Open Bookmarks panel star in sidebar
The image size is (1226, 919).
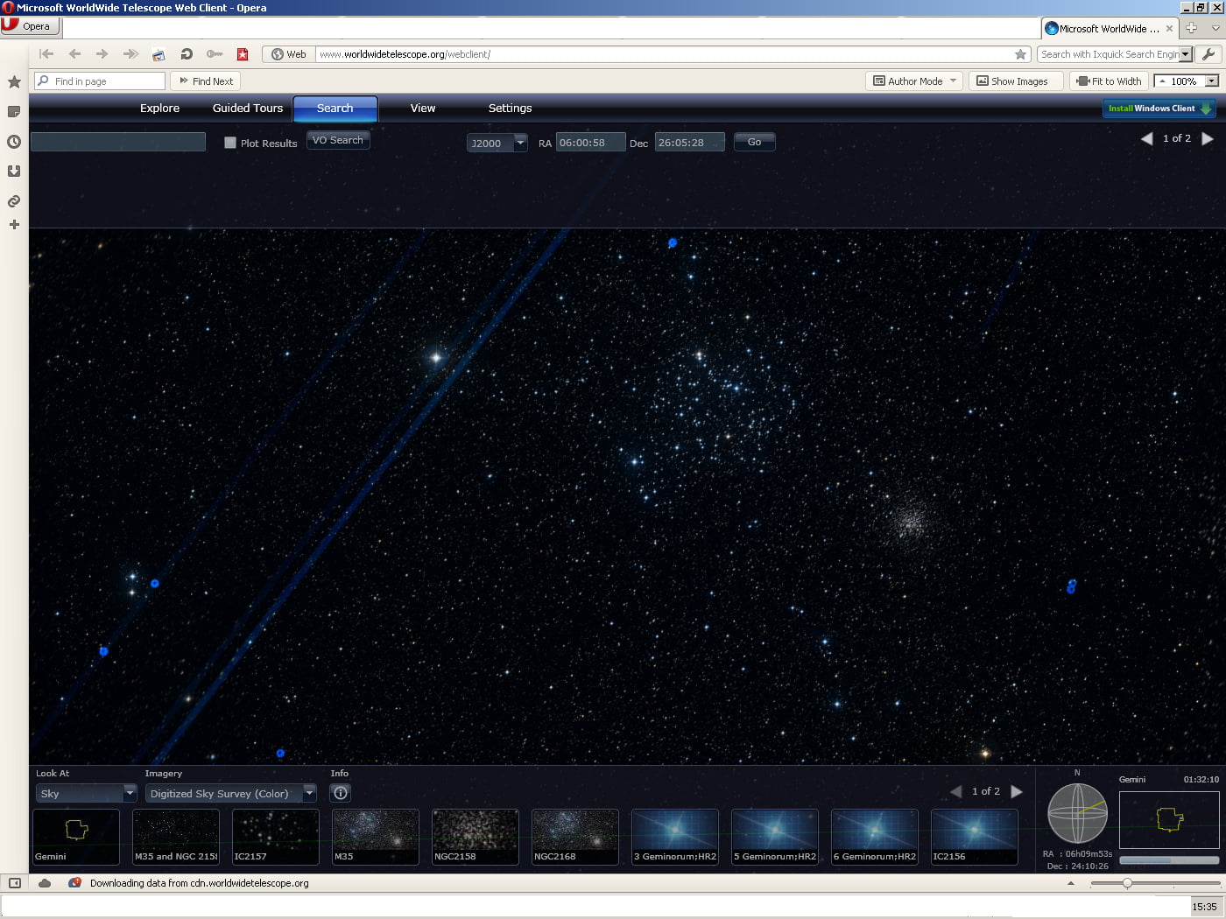(14, 82)
